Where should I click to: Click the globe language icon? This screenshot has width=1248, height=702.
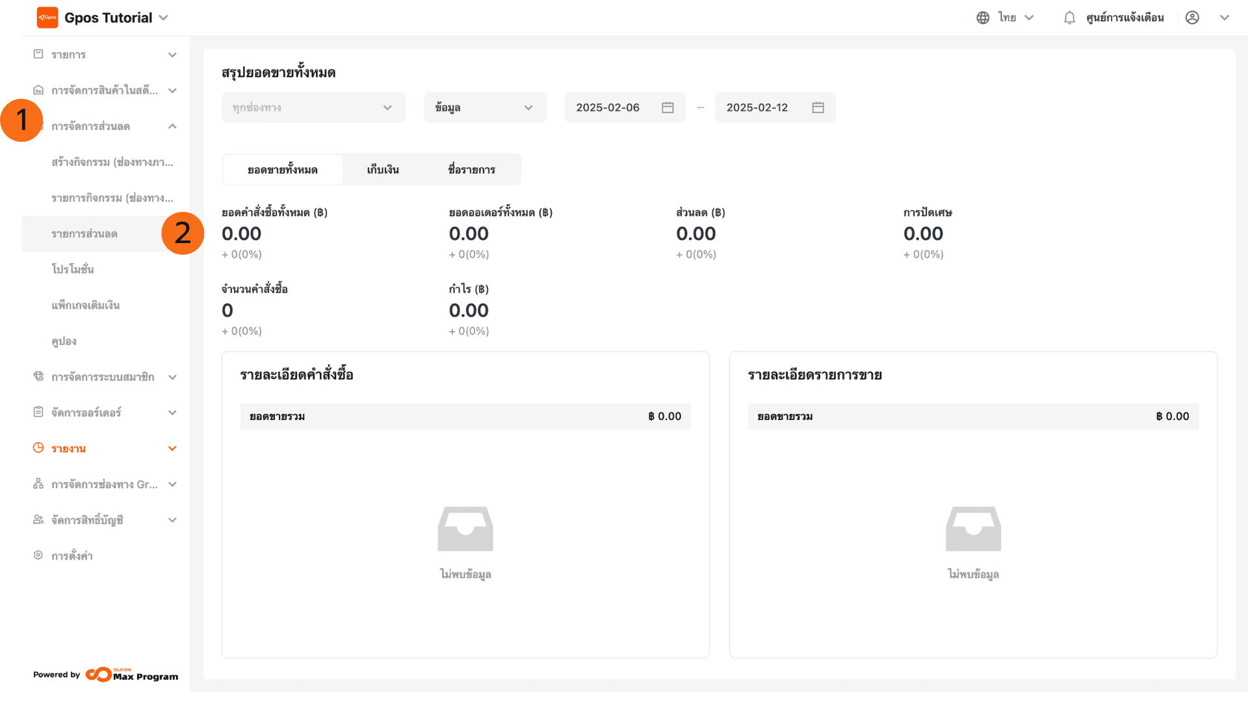(x=983, y=18)
